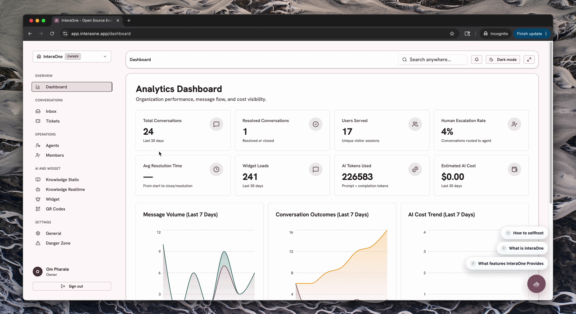Click the Human Escalation Rate 4% value
Screen dimensions: 576x314
[x=447, y=132]
